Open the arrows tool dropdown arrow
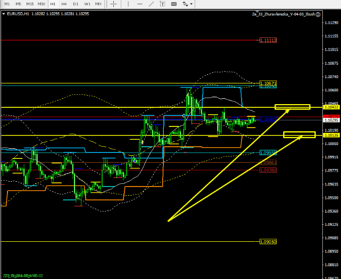Viewport: 341px width, 279px height. pyautogui.click(x=192, y=4)
